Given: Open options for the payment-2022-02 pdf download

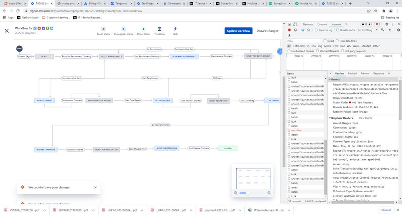Looking at the screenshot, I should click(240, 210).
